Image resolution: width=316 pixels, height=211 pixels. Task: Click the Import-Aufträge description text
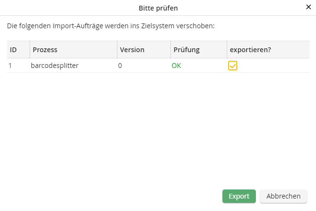(x=111, y=25)
